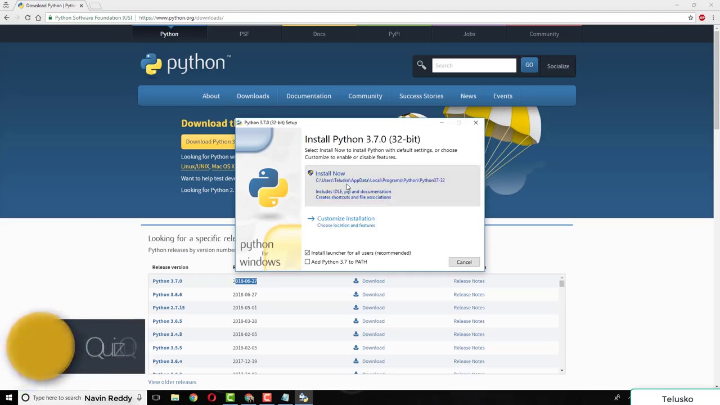Open a new browser tab

[x=96, y=6]
